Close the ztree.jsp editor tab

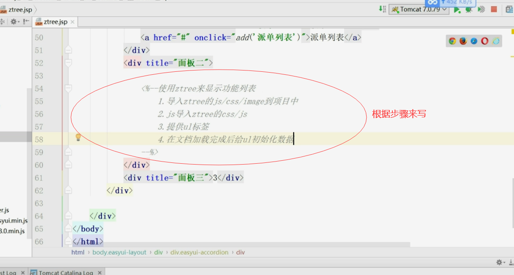click(x=73, y=22)
